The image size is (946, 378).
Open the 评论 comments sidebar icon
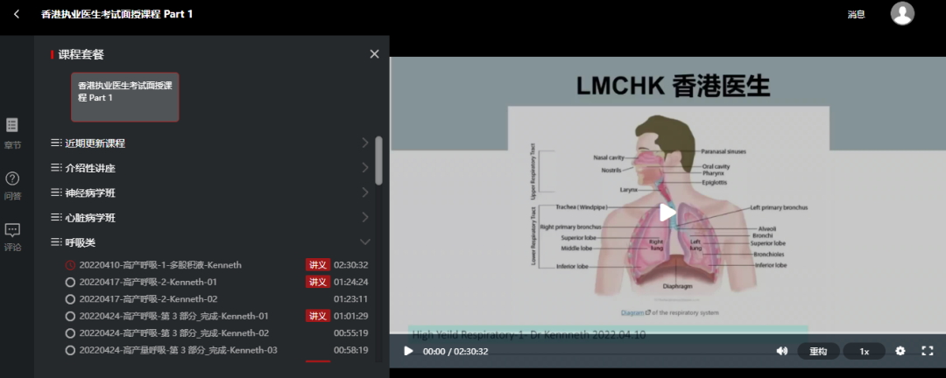click(12, 236)
